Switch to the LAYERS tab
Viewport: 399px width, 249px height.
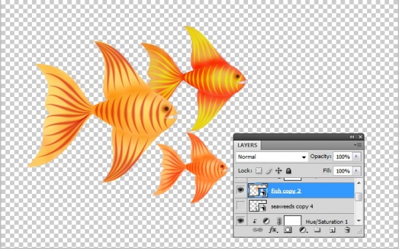(x=247, y=145)
